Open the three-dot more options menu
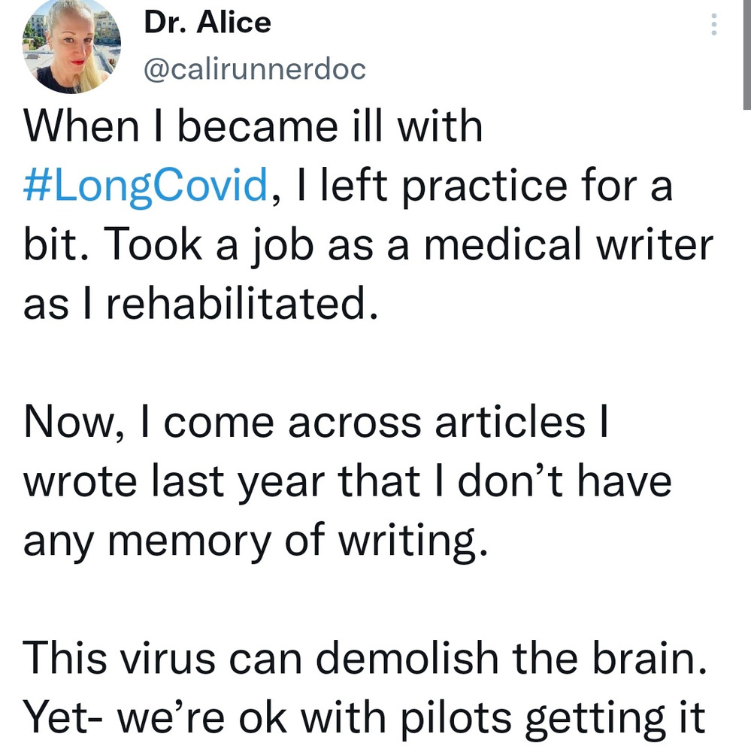The image size is (751, 752). click(x=713, y=26)
